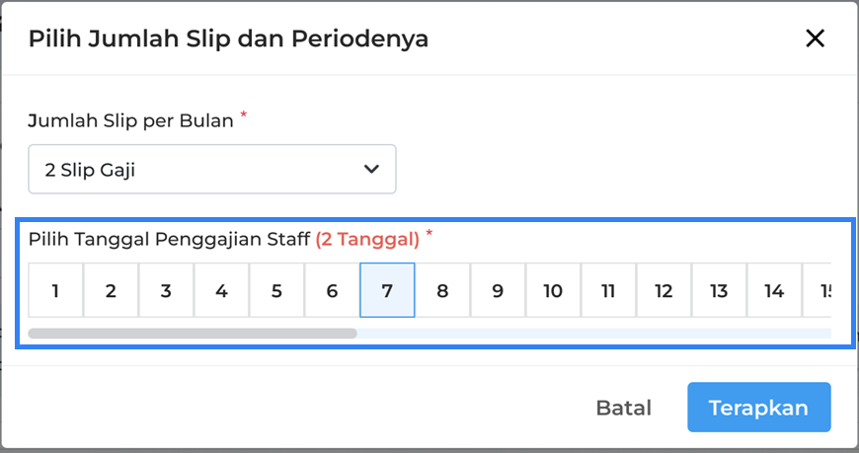Choose date 5 as payroll date

point(276,290)
